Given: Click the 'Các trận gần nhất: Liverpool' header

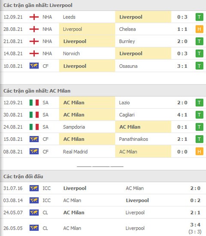Looking at the screenshot, I should pyautogui.click(x=38, y=5).
